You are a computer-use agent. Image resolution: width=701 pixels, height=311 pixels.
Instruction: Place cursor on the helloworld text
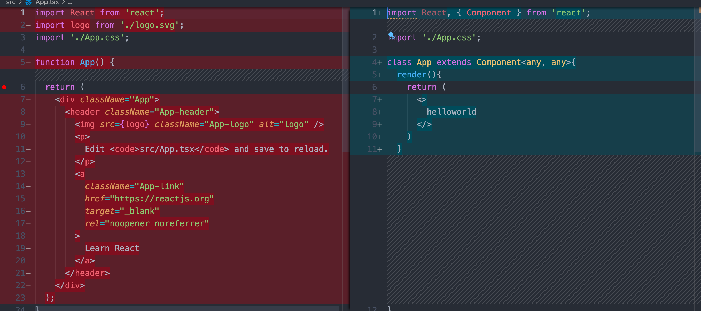click(x=451, y=112)
